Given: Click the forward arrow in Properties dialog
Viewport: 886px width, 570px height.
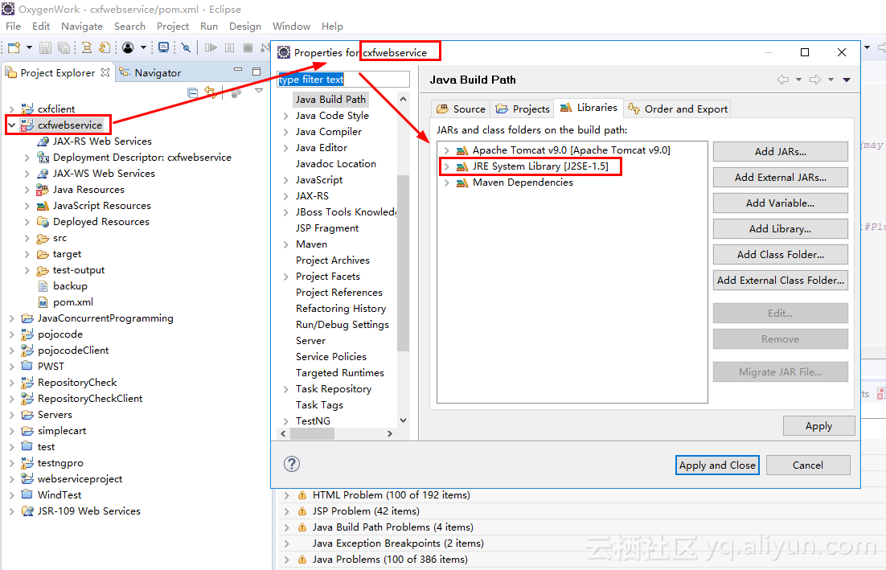Looking at the screenshot, I should tap(814, 80).
